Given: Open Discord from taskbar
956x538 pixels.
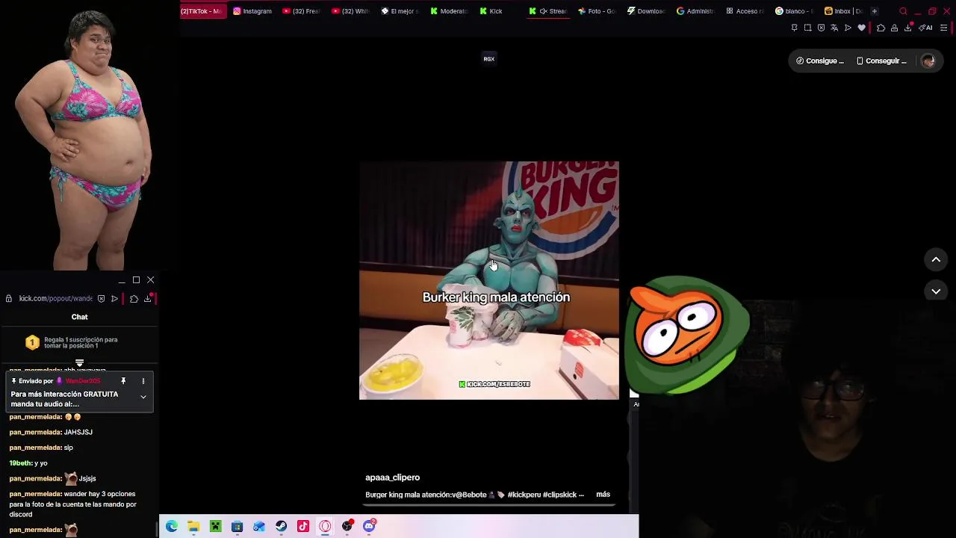Looking at the screenshot, I should 369,527.
